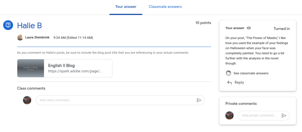
Task: Click the Halie B question title
Action: pos(29,26)
